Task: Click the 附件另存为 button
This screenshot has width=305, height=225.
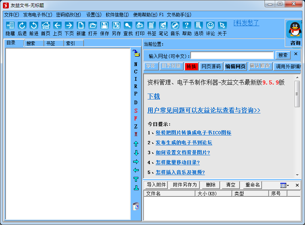Action: [x=185, y=185]
